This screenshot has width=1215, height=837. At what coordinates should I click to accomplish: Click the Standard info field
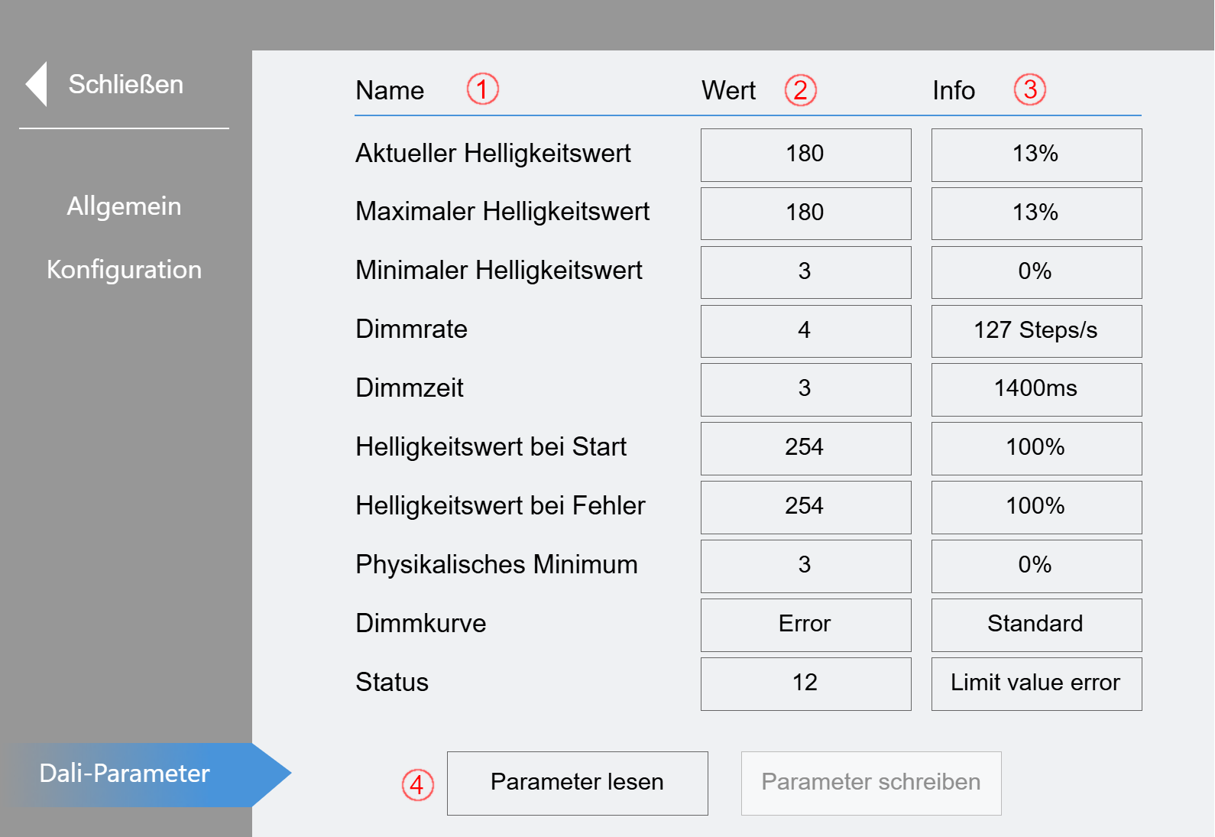[1036, 625]
